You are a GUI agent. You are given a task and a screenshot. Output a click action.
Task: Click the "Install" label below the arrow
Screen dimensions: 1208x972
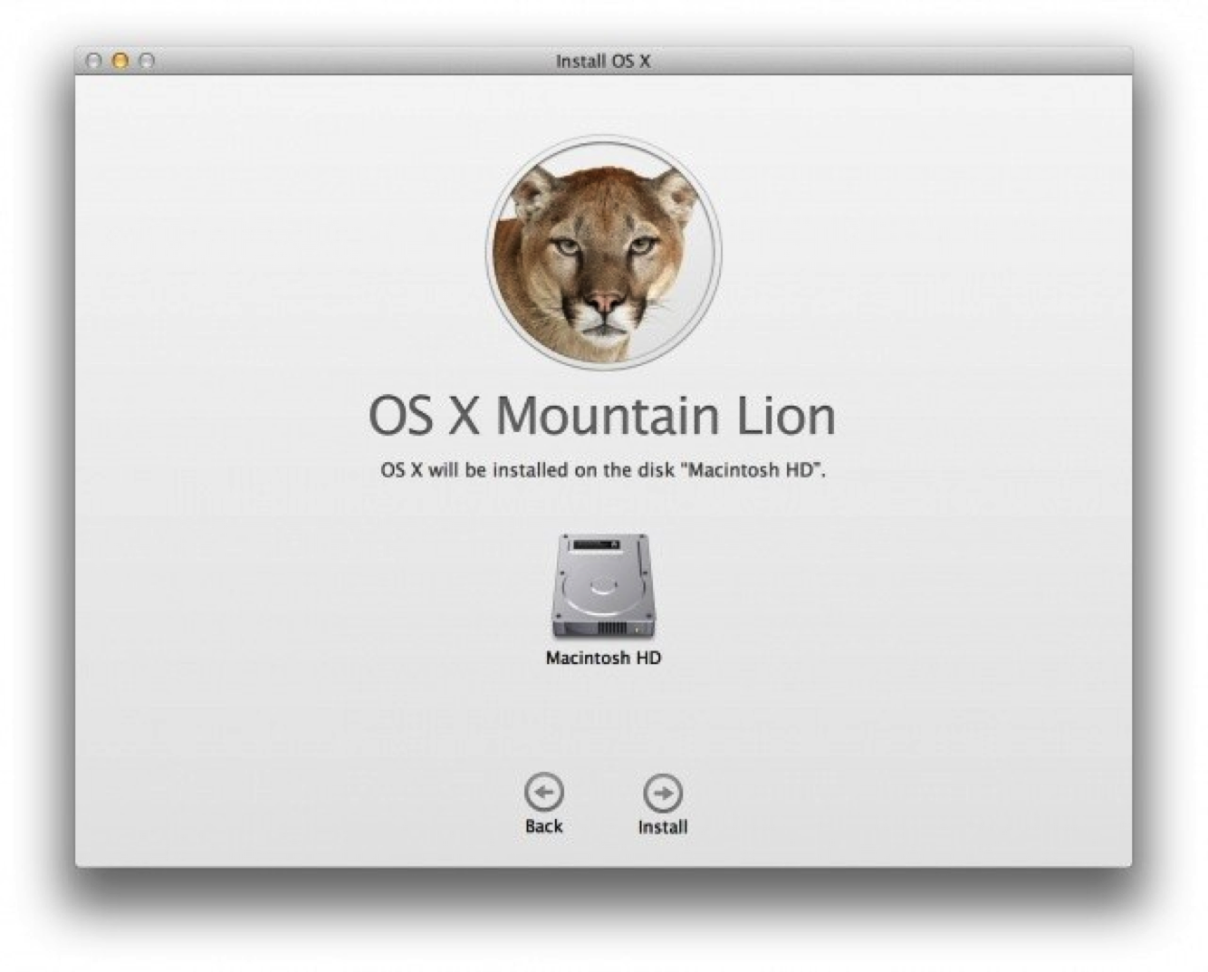pos(663,827)
